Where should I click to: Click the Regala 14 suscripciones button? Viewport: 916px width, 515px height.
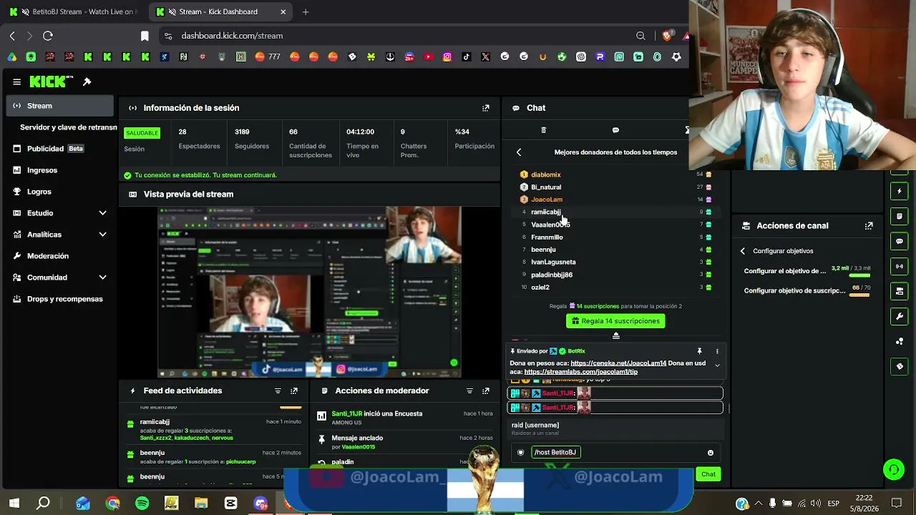pos(615,321)
